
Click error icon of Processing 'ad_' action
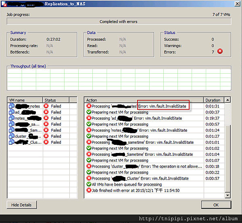[89, 118]
